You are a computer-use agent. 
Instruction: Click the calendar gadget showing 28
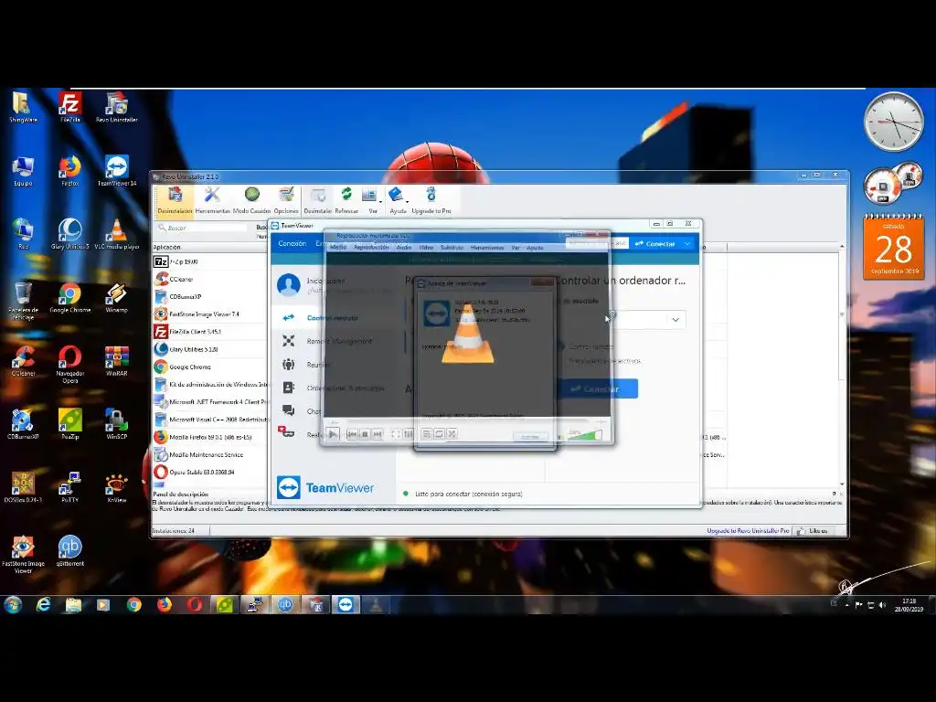click(x=893, y=247)
